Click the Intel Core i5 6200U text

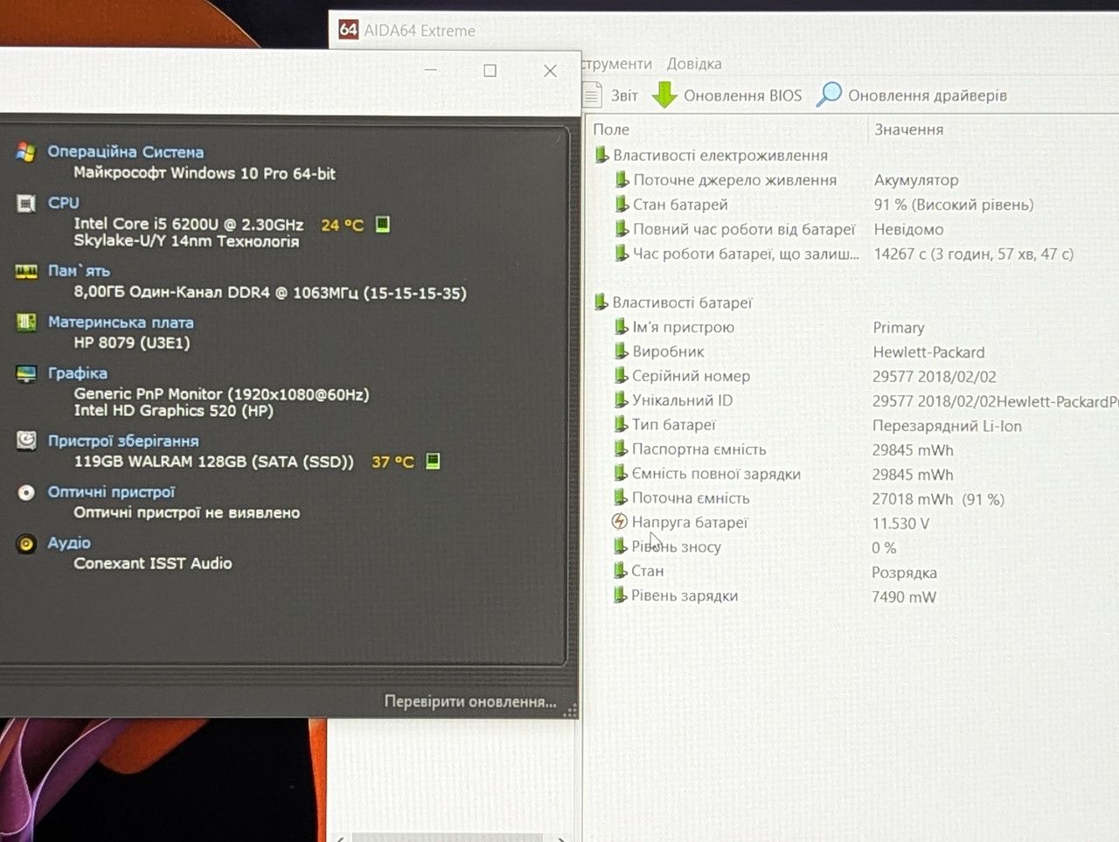[189, 225]
